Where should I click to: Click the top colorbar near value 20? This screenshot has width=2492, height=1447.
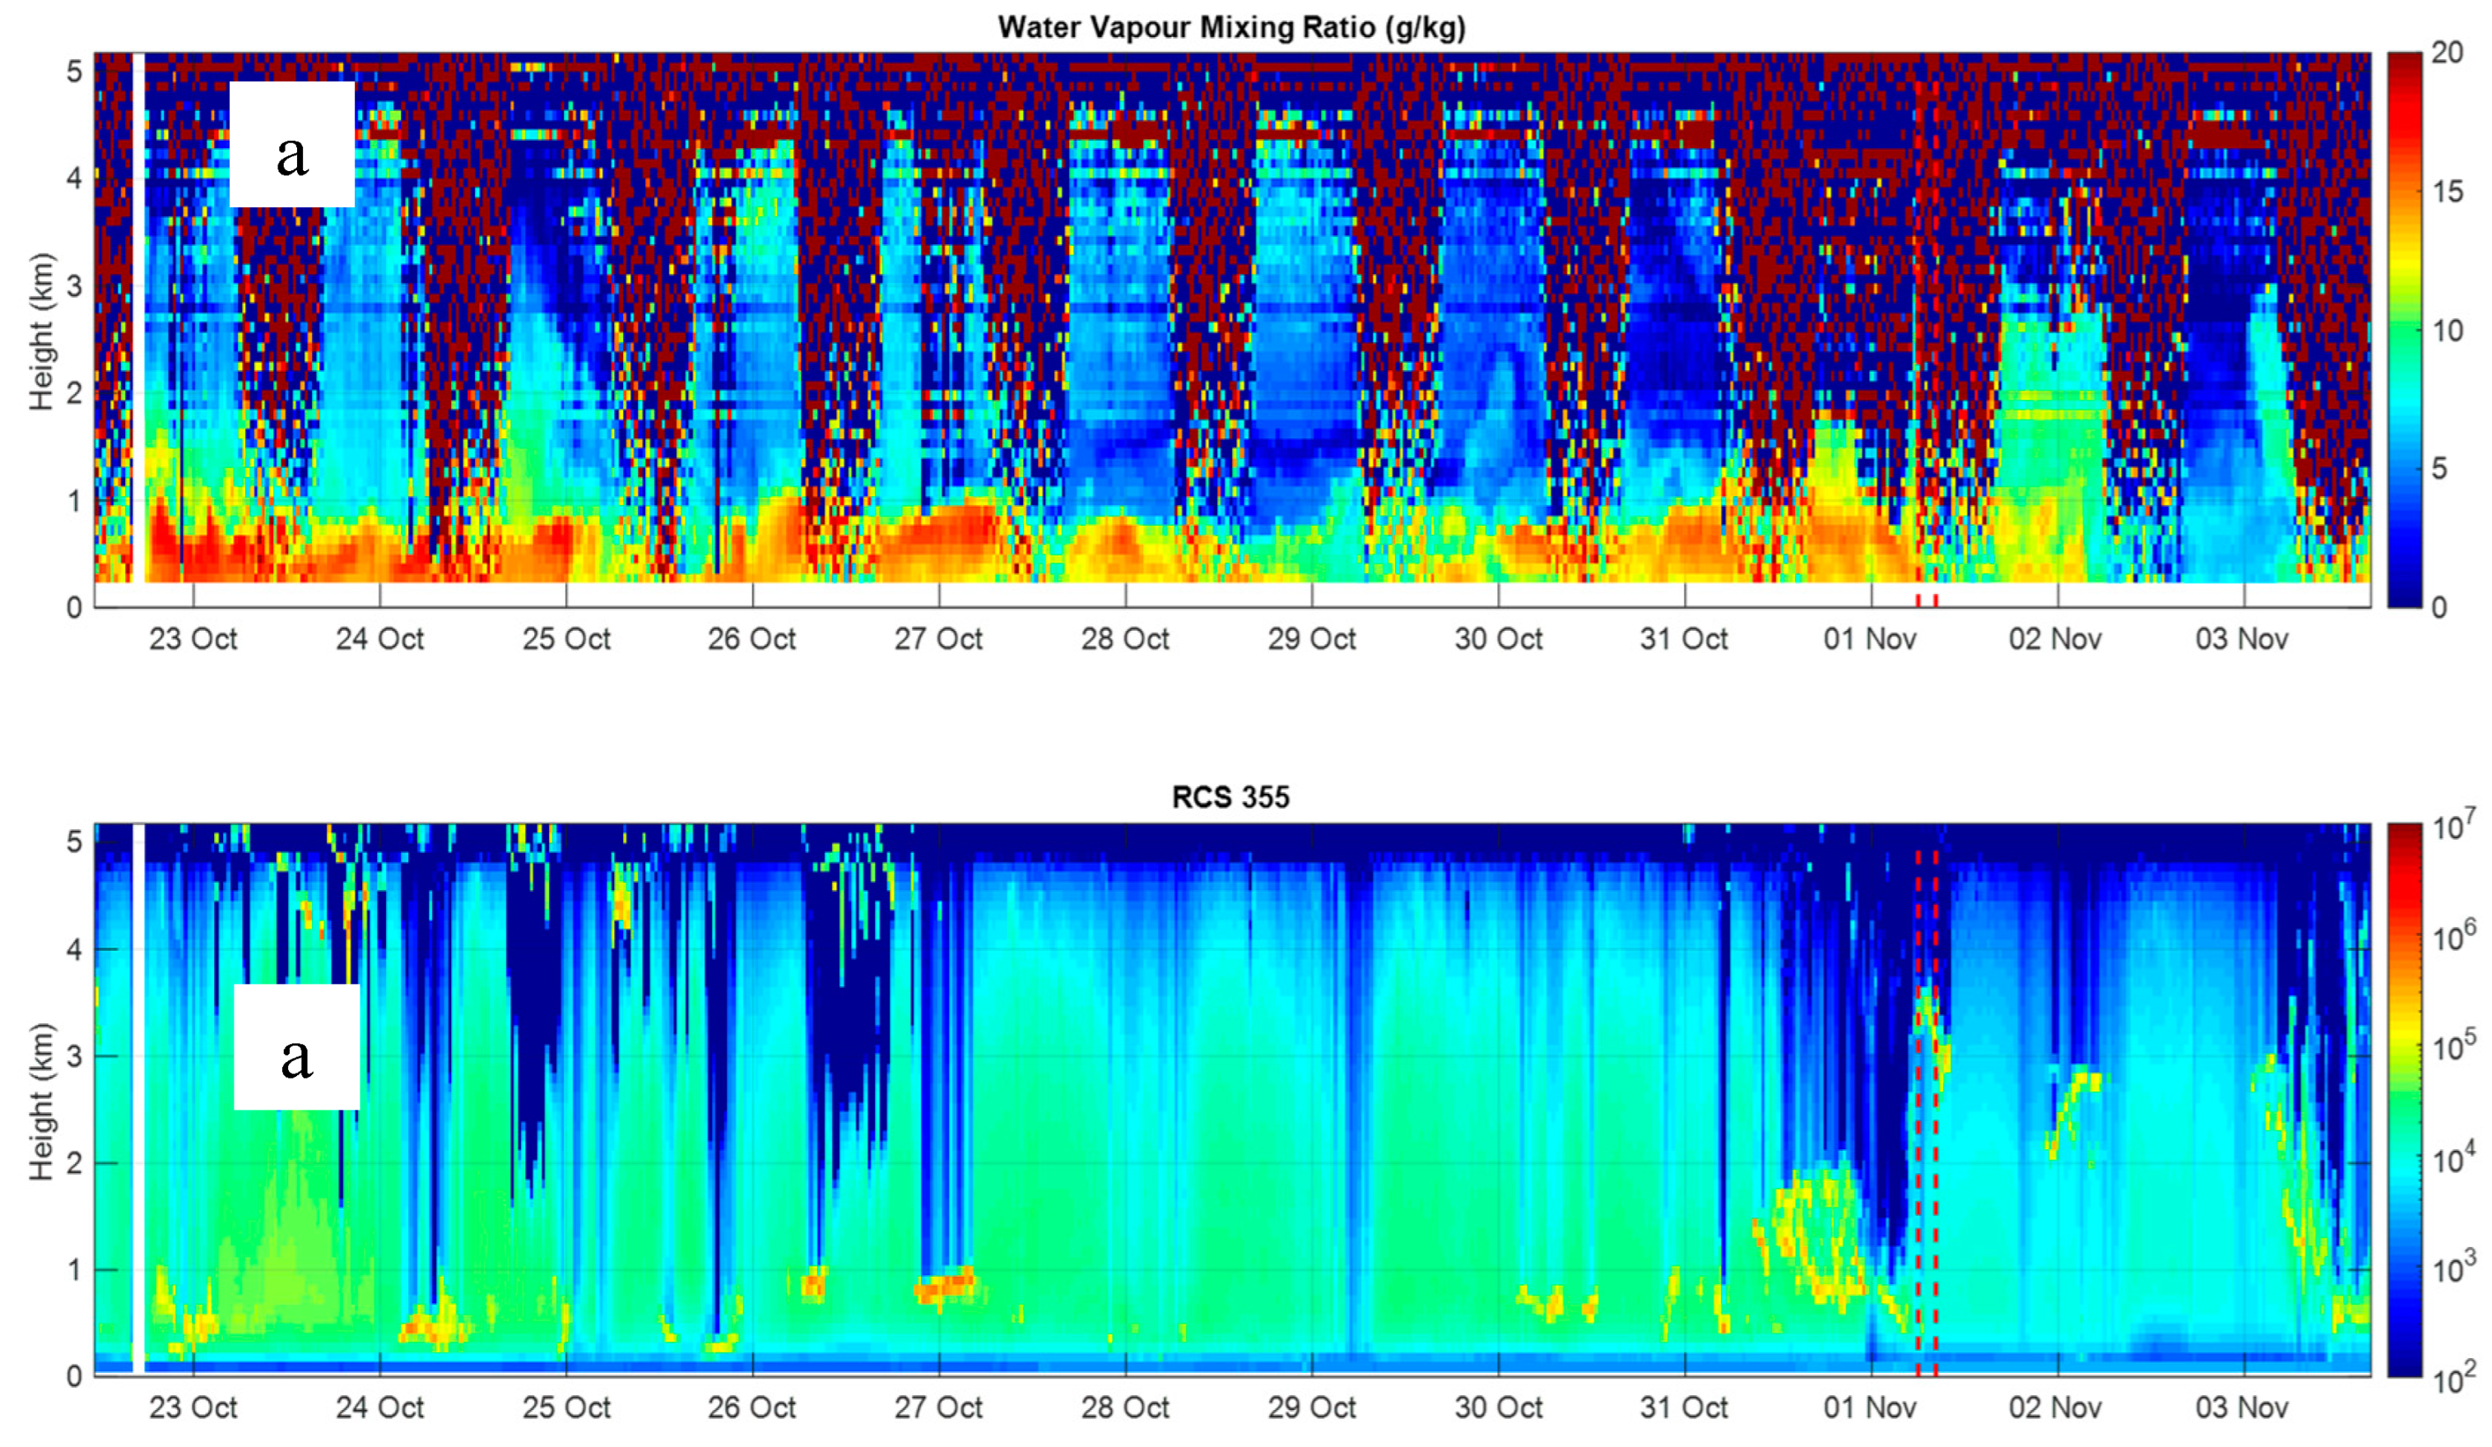[2405, 59]
